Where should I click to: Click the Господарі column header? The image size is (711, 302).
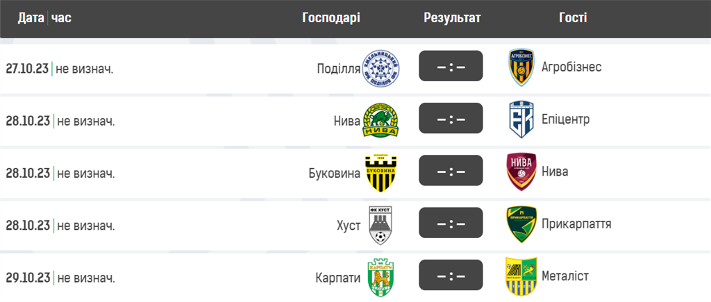(331, 18)
